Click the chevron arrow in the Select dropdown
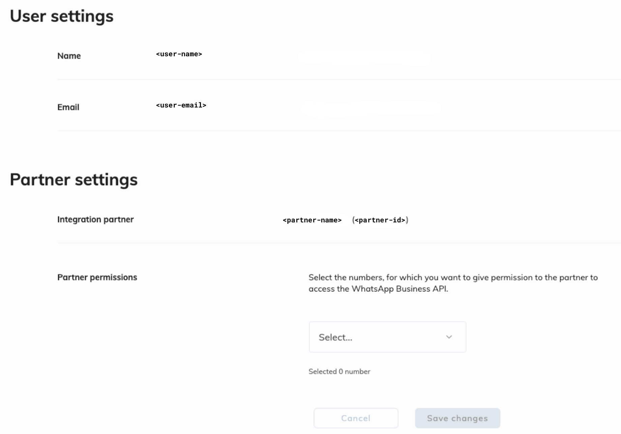The height and width of the screenshot is (434, 621). click(449, 337)
